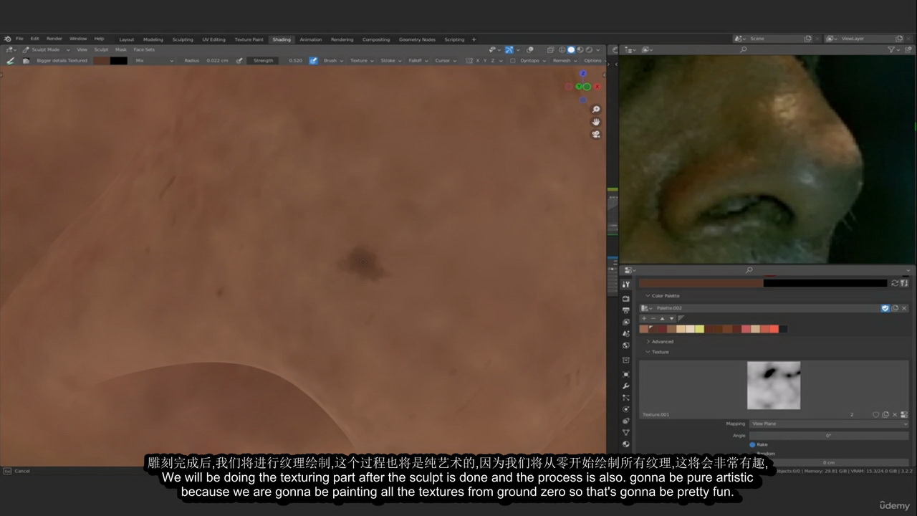Viewport: 917px width, 516px height.
Task: Toggle fake user shield on Texture.001
Action: click(875, 414)
